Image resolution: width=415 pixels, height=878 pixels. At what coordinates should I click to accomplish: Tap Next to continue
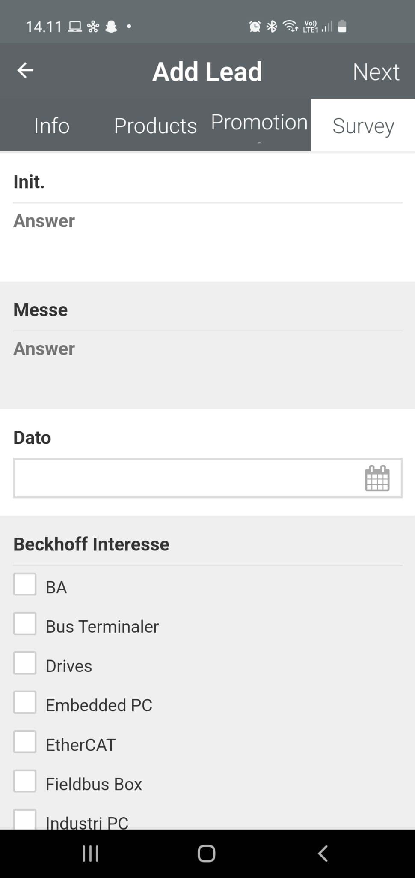[x=376, y=72]
